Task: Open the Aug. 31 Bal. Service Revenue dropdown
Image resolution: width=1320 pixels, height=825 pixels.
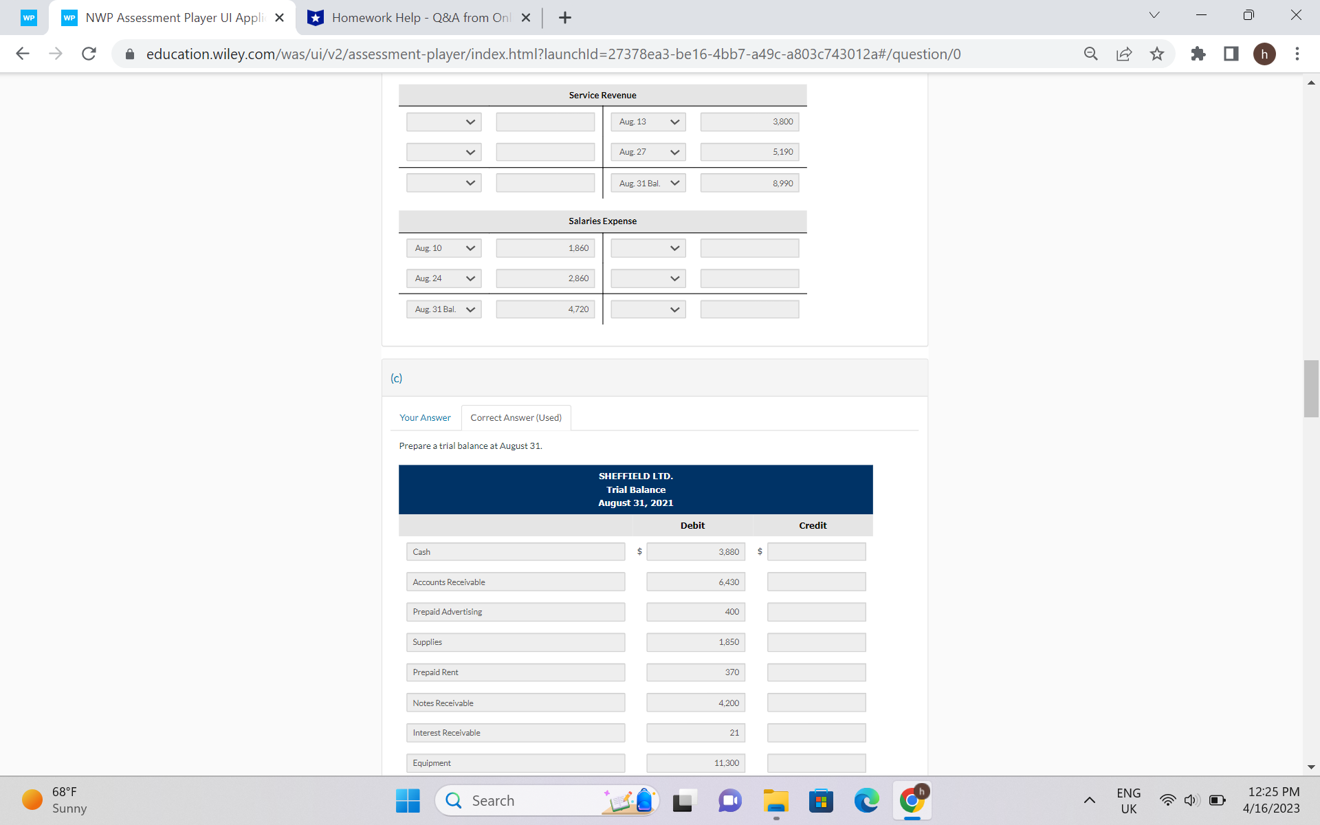Action: click(648, 183)
